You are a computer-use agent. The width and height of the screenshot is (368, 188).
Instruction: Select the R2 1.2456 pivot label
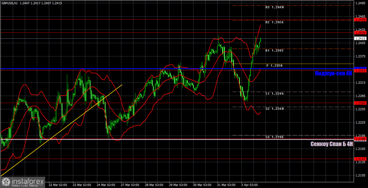[274, 22]
